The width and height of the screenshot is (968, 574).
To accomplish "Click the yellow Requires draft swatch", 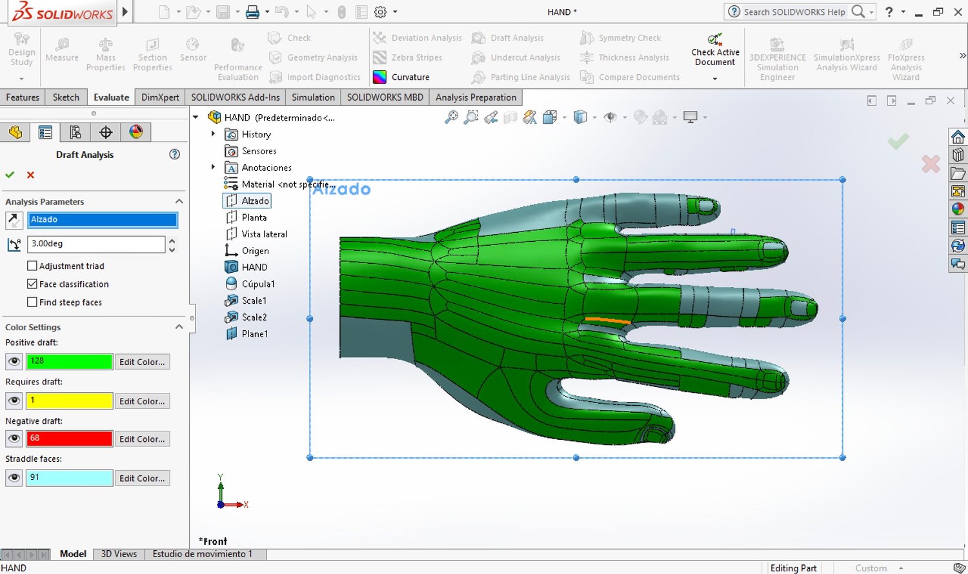I will click(70, 401).
